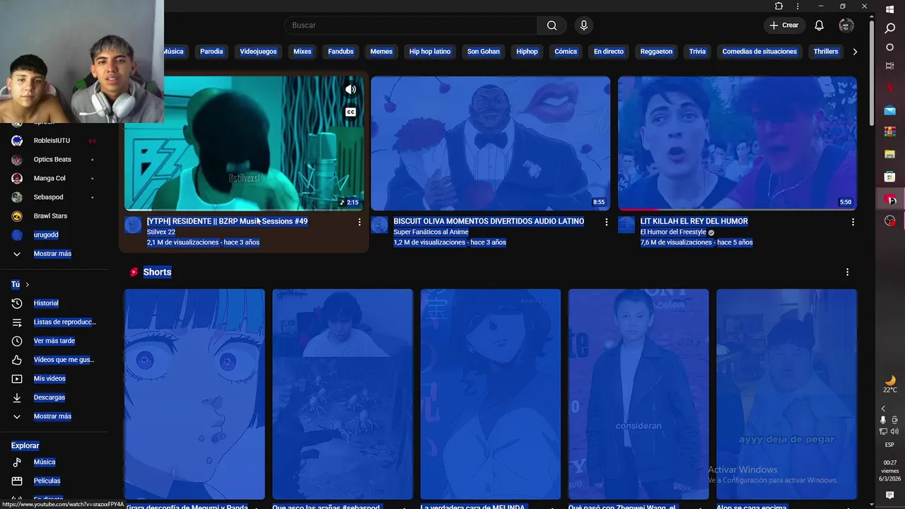
Task: Open RoblesIUTU subscription channel
Action: tap(52, 141)
